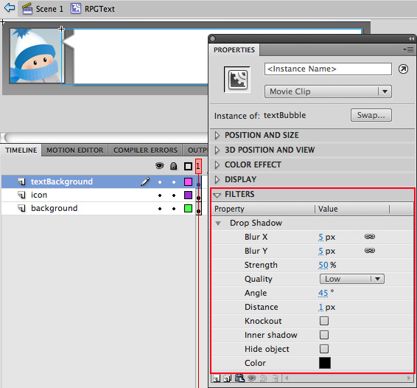Click the ActionScript help arrow beside Instance Name
The image size is (417, 388).
[x=403, y=69]
